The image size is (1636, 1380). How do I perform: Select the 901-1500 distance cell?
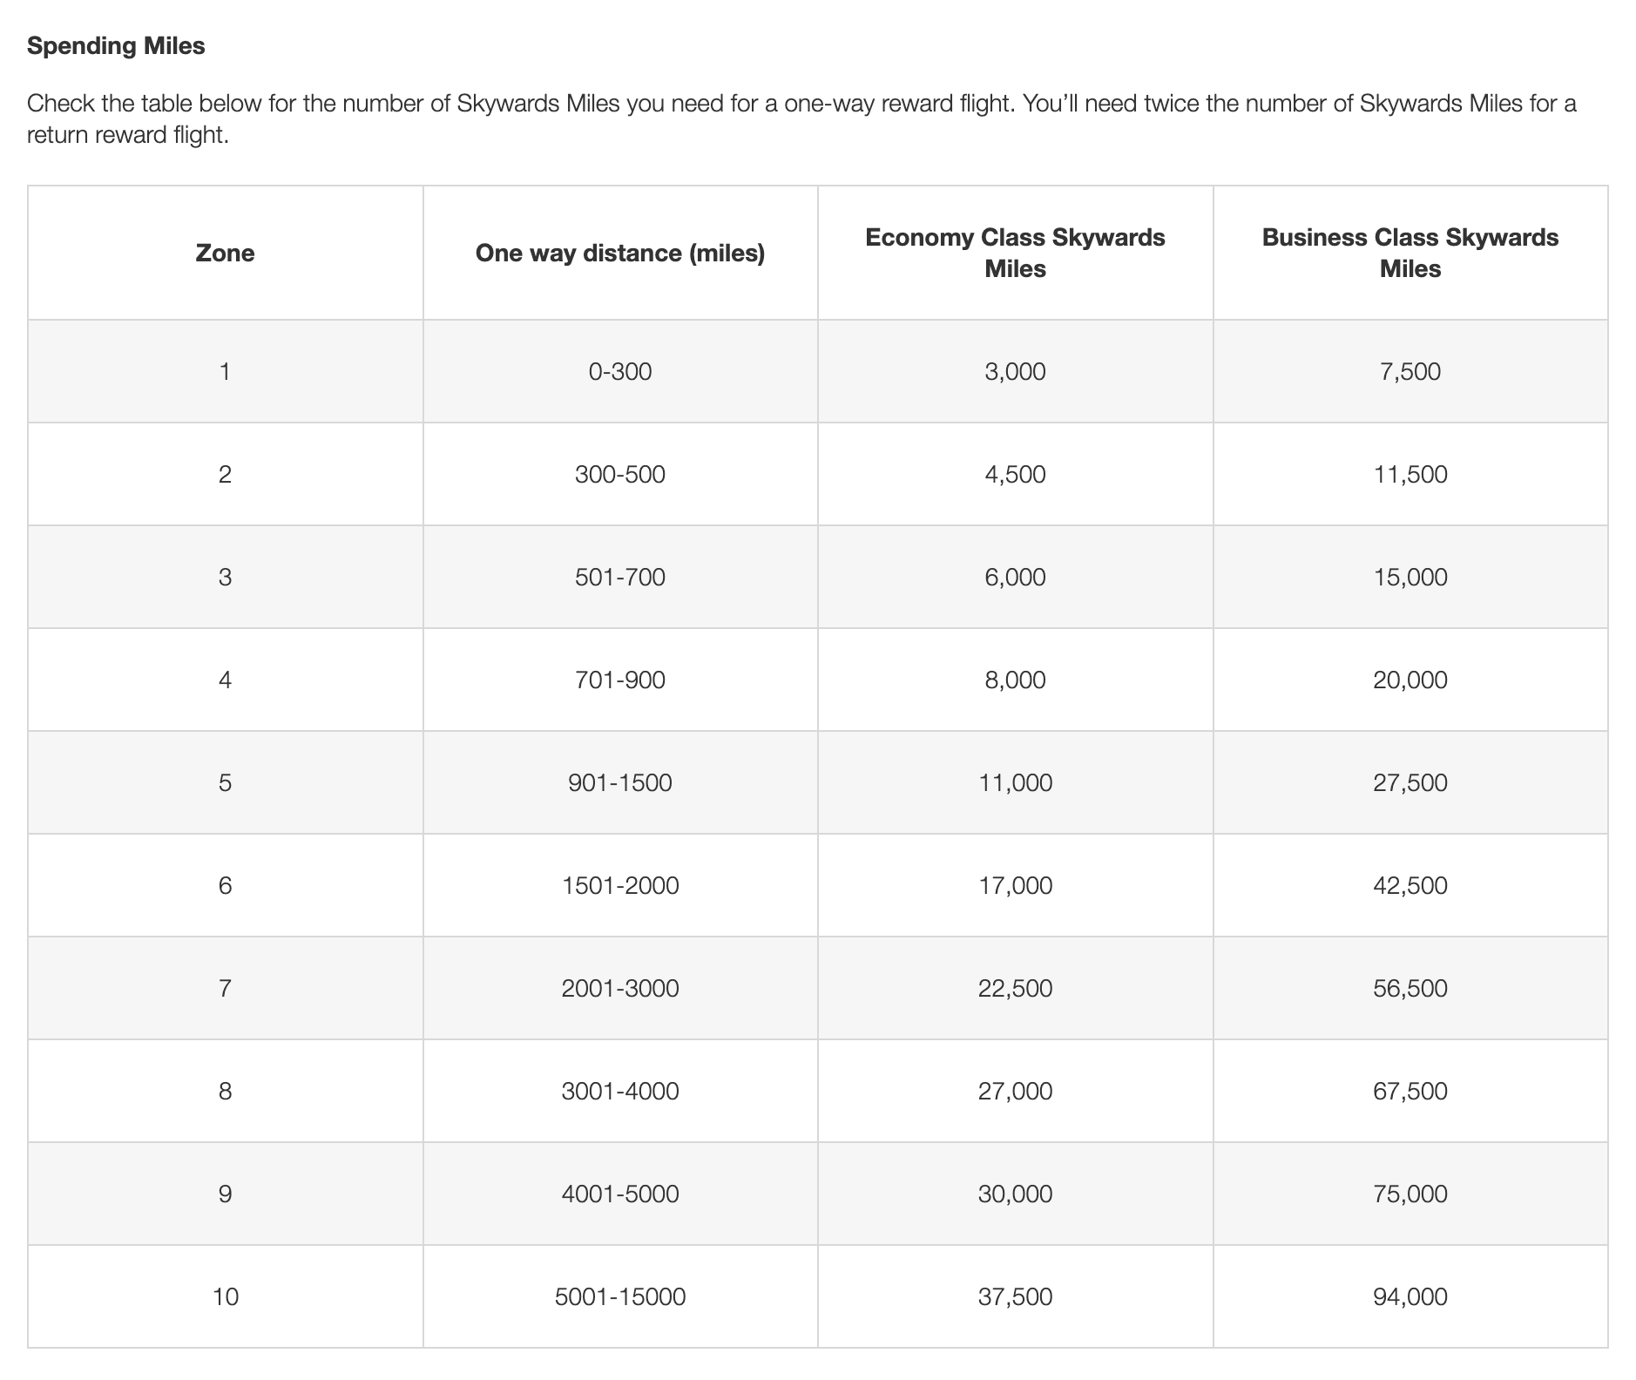(x=620, y=782)
